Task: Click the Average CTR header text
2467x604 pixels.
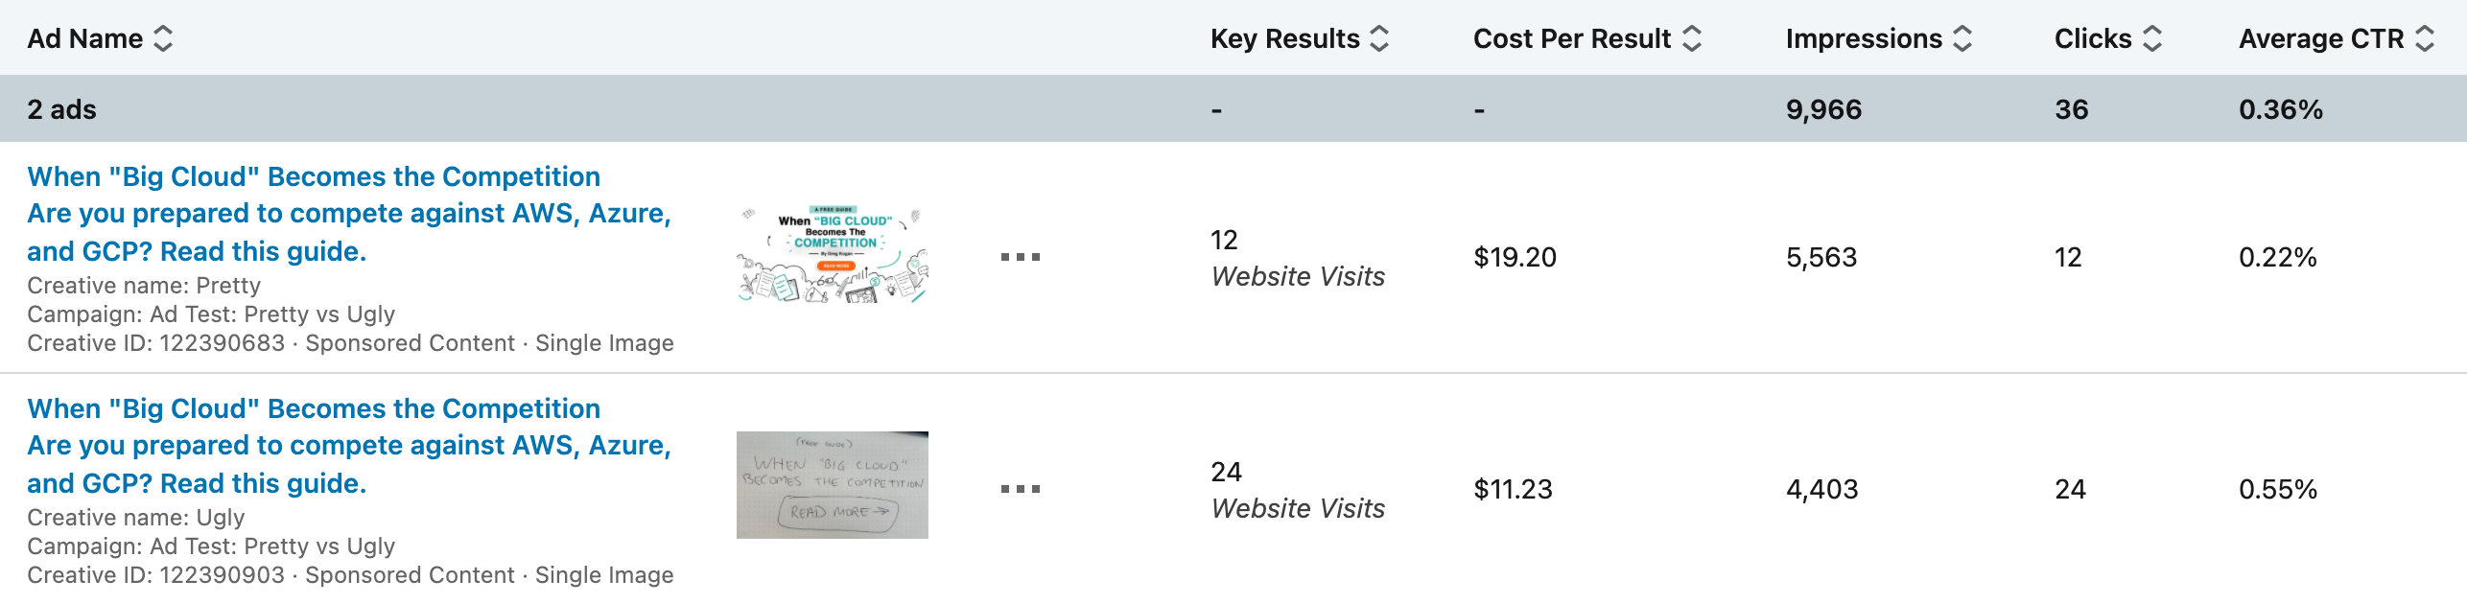Action: coord(2320,38)
